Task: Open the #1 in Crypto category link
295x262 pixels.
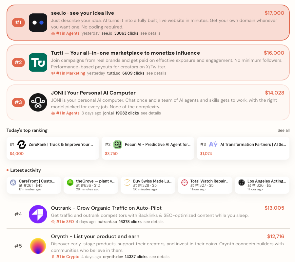Action: point(68,257)
